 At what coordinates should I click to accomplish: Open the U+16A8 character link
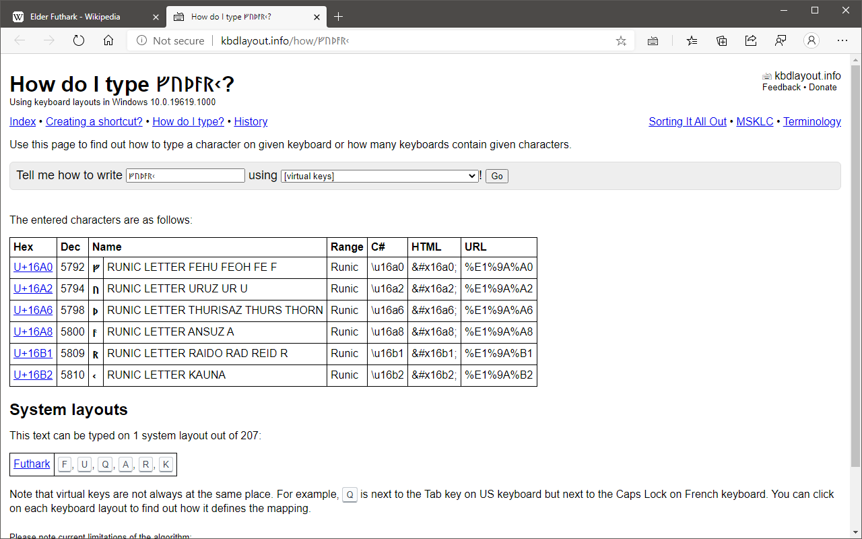pyautogui.click(x=33, y=331)
